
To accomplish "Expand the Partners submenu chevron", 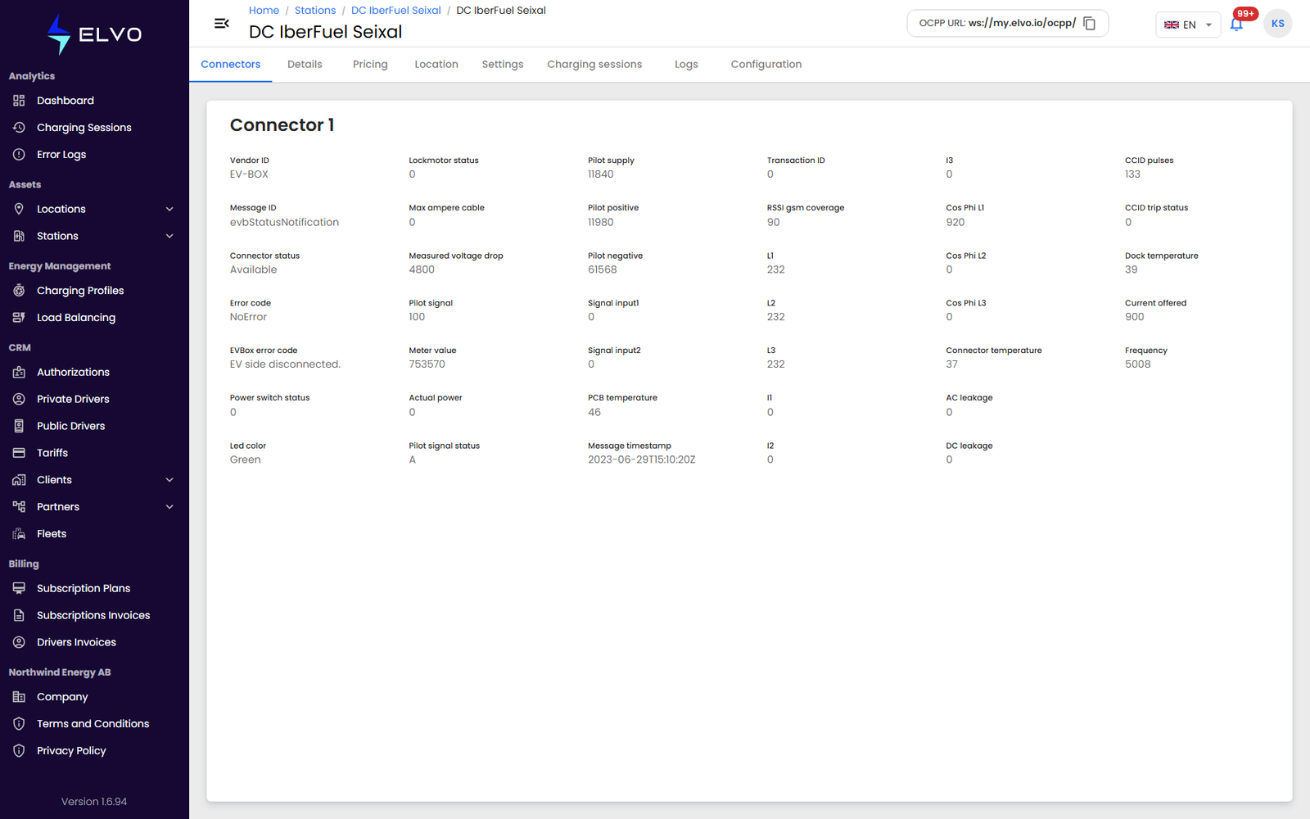I will pos(169,507).
